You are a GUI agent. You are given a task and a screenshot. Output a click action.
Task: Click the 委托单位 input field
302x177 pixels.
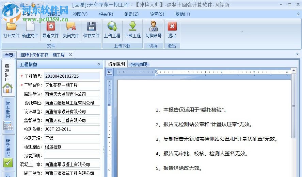click(x=72, y=103)
